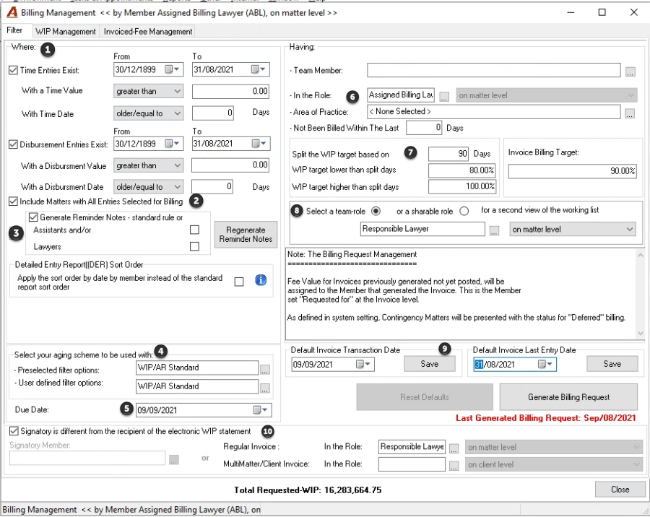Browse User defined filter options aging scheme

[265, 388]
